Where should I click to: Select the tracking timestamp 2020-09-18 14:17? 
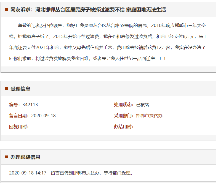pyautogui.click(x=28, y=173)
